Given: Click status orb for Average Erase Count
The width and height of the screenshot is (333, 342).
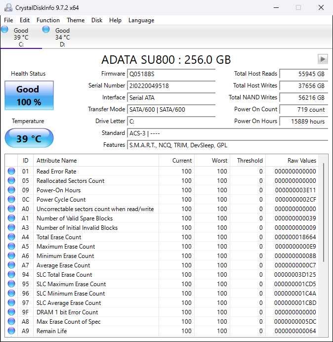Looking at the screenshot, I should click(11, 265).
